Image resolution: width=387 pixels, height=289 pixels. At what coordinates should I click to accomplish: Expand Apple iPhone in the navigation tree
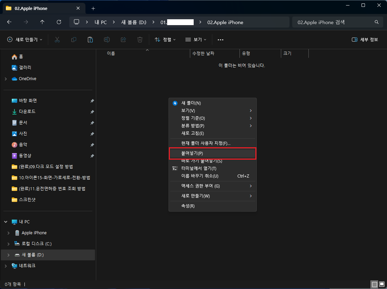[8, 233]
